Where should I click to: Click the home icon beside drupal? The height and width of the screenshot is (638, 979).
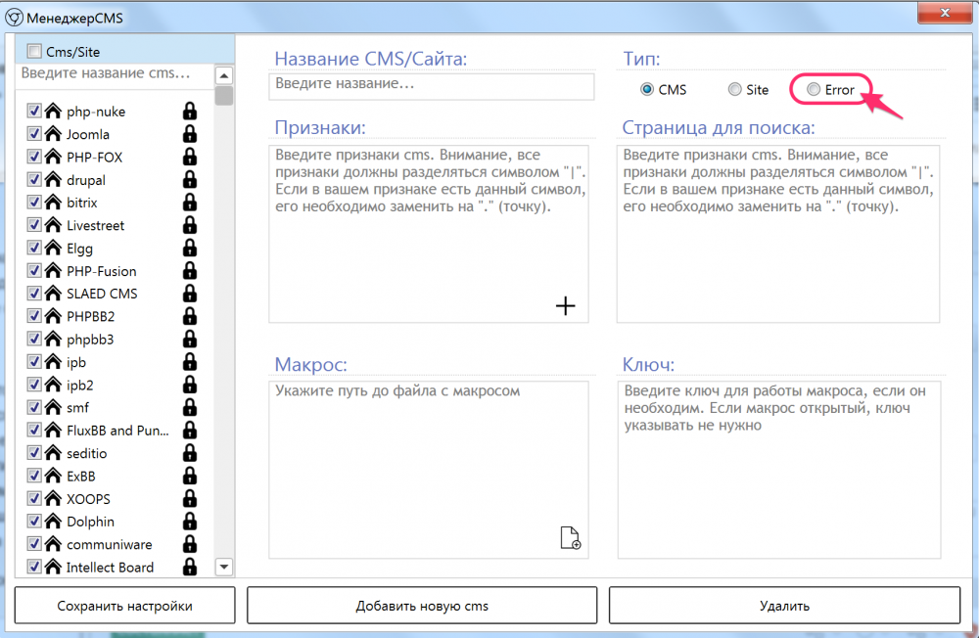54,179
